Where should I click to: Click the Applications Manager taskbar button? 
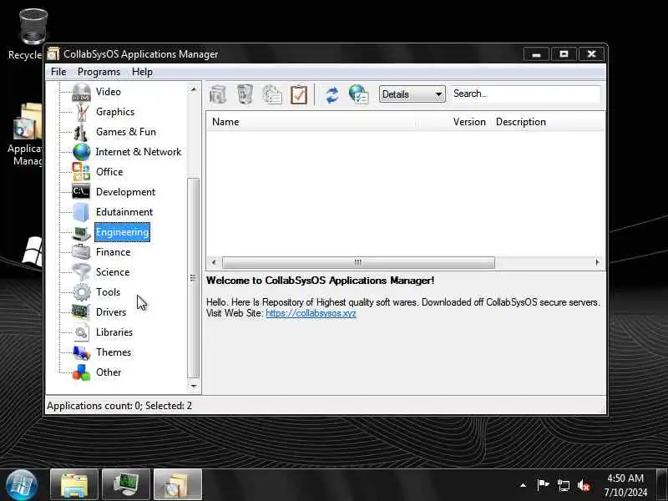[177, 485]
